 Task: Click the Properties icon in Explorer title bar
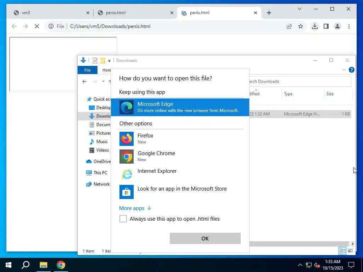[x=95, y=61]
